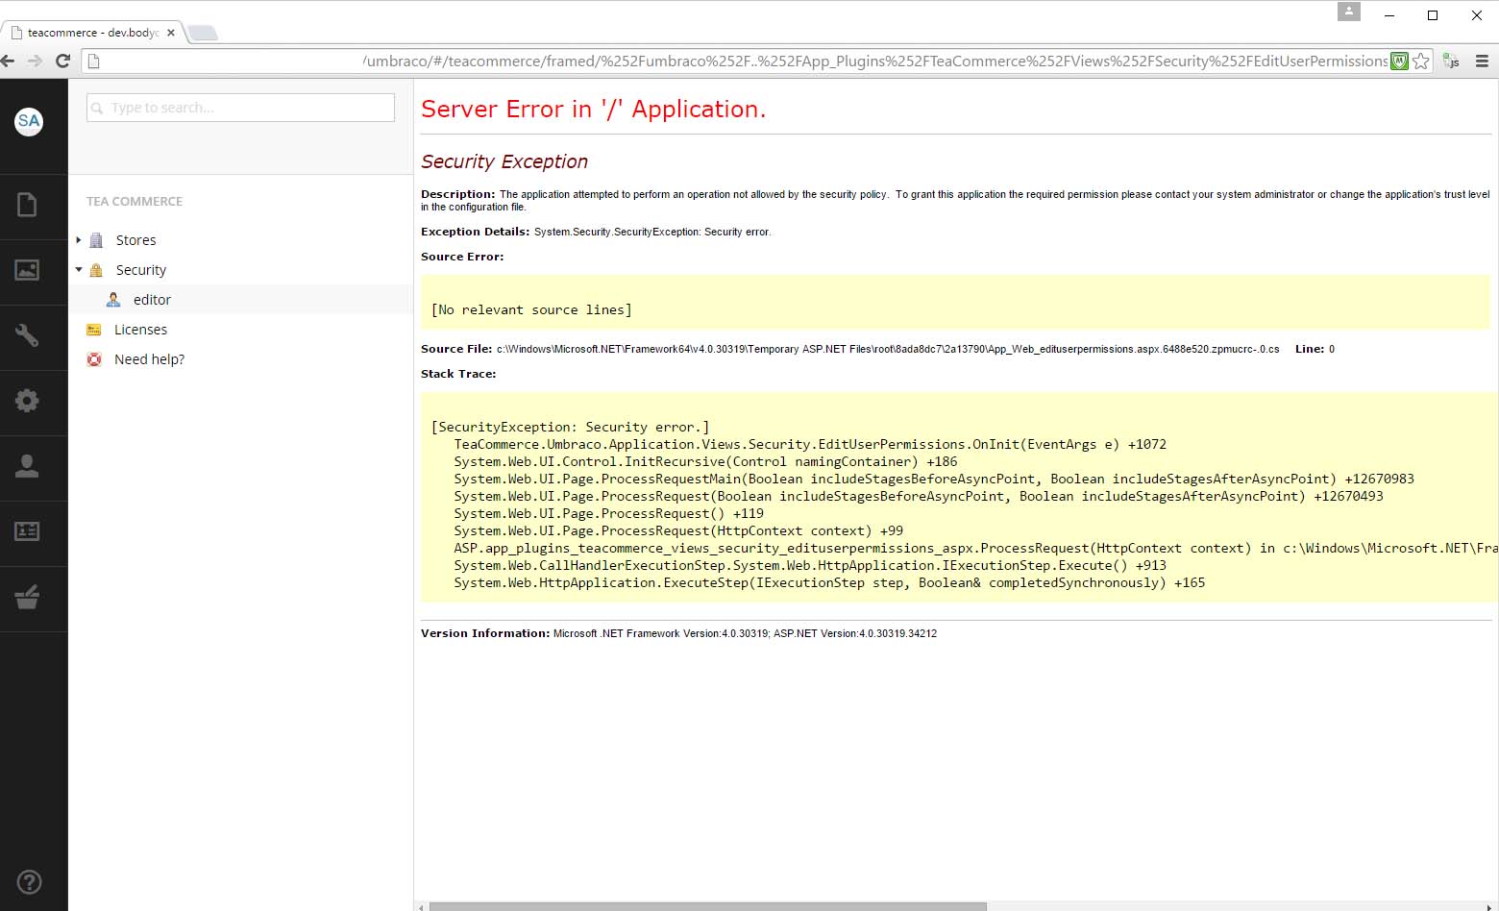
Task: Open the SA user avatar
Action: [x=29, y=121]
